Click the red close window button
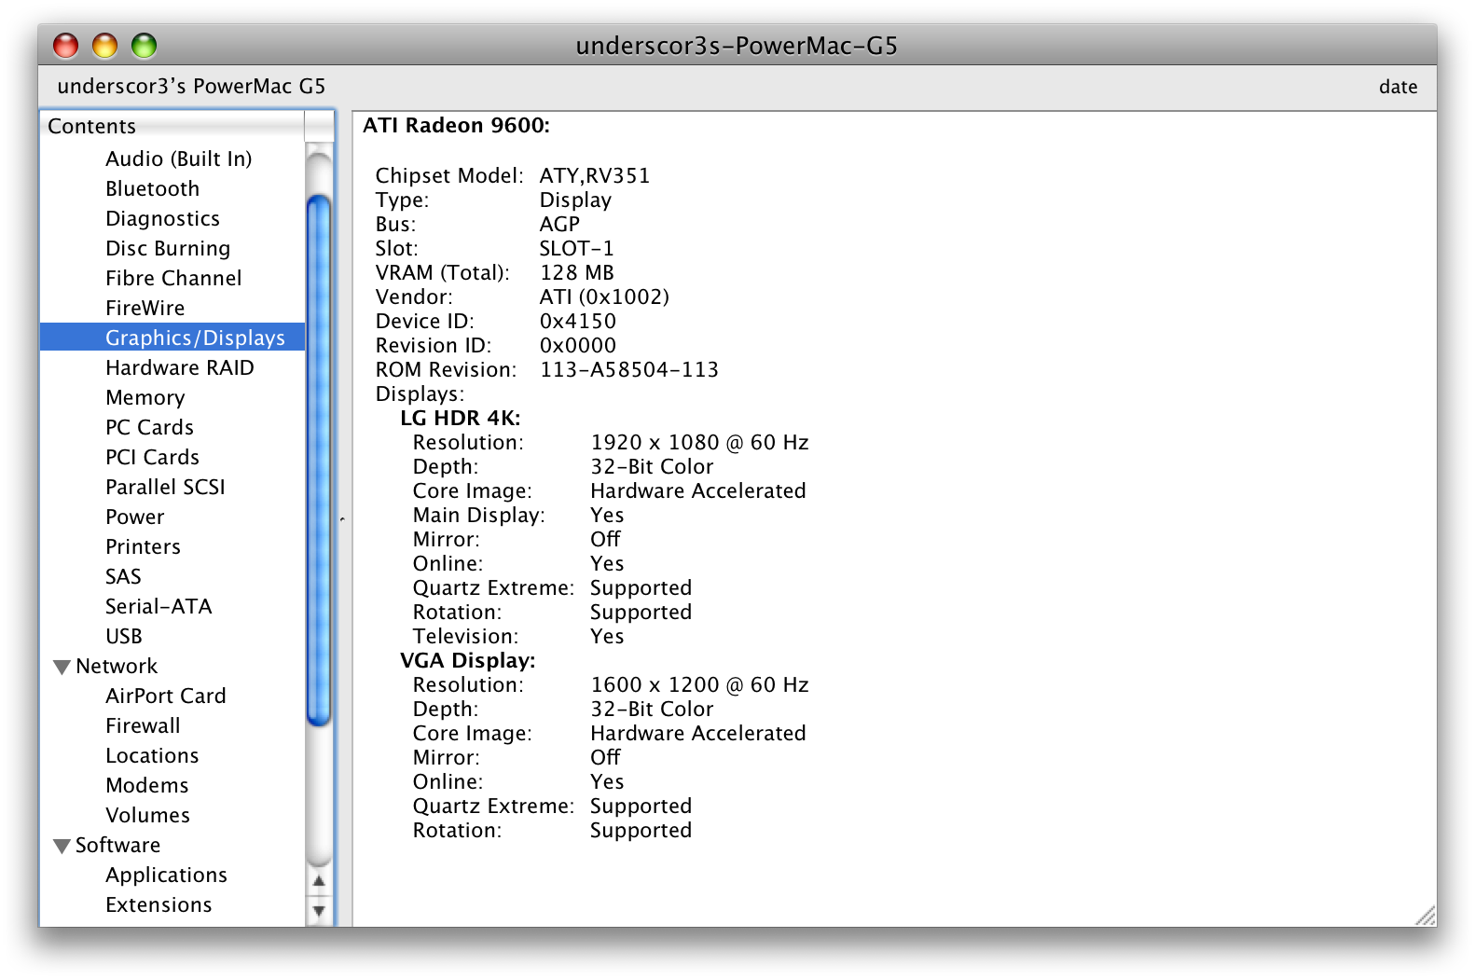 point(66,45)
